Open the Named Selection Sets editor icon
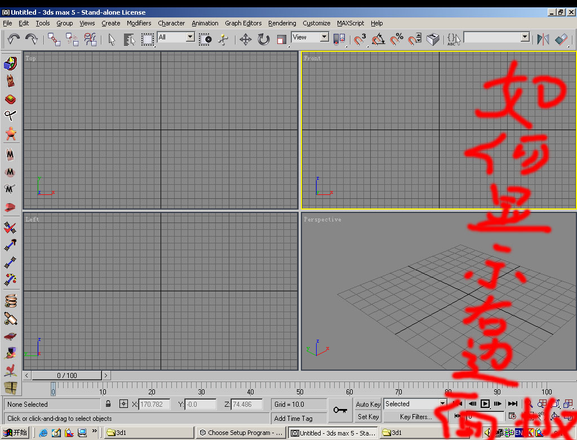Image resolution: width=577 pixels, height=440 pixels. [x=454, y=39]
